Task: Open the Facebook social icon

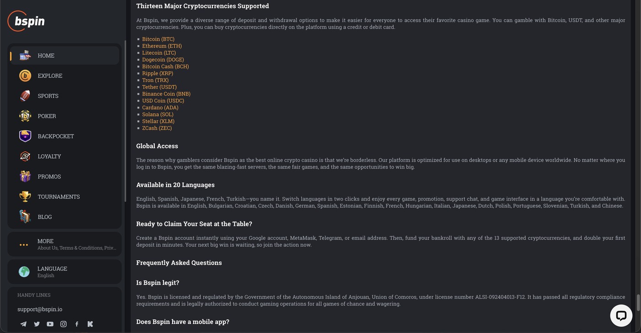Action: coord(76,324)
